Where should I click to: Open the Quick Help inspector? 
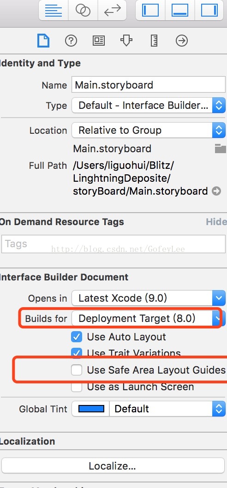point(71,41)
